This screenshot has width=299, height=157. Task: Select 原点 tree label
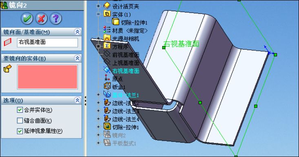point(117,78)
